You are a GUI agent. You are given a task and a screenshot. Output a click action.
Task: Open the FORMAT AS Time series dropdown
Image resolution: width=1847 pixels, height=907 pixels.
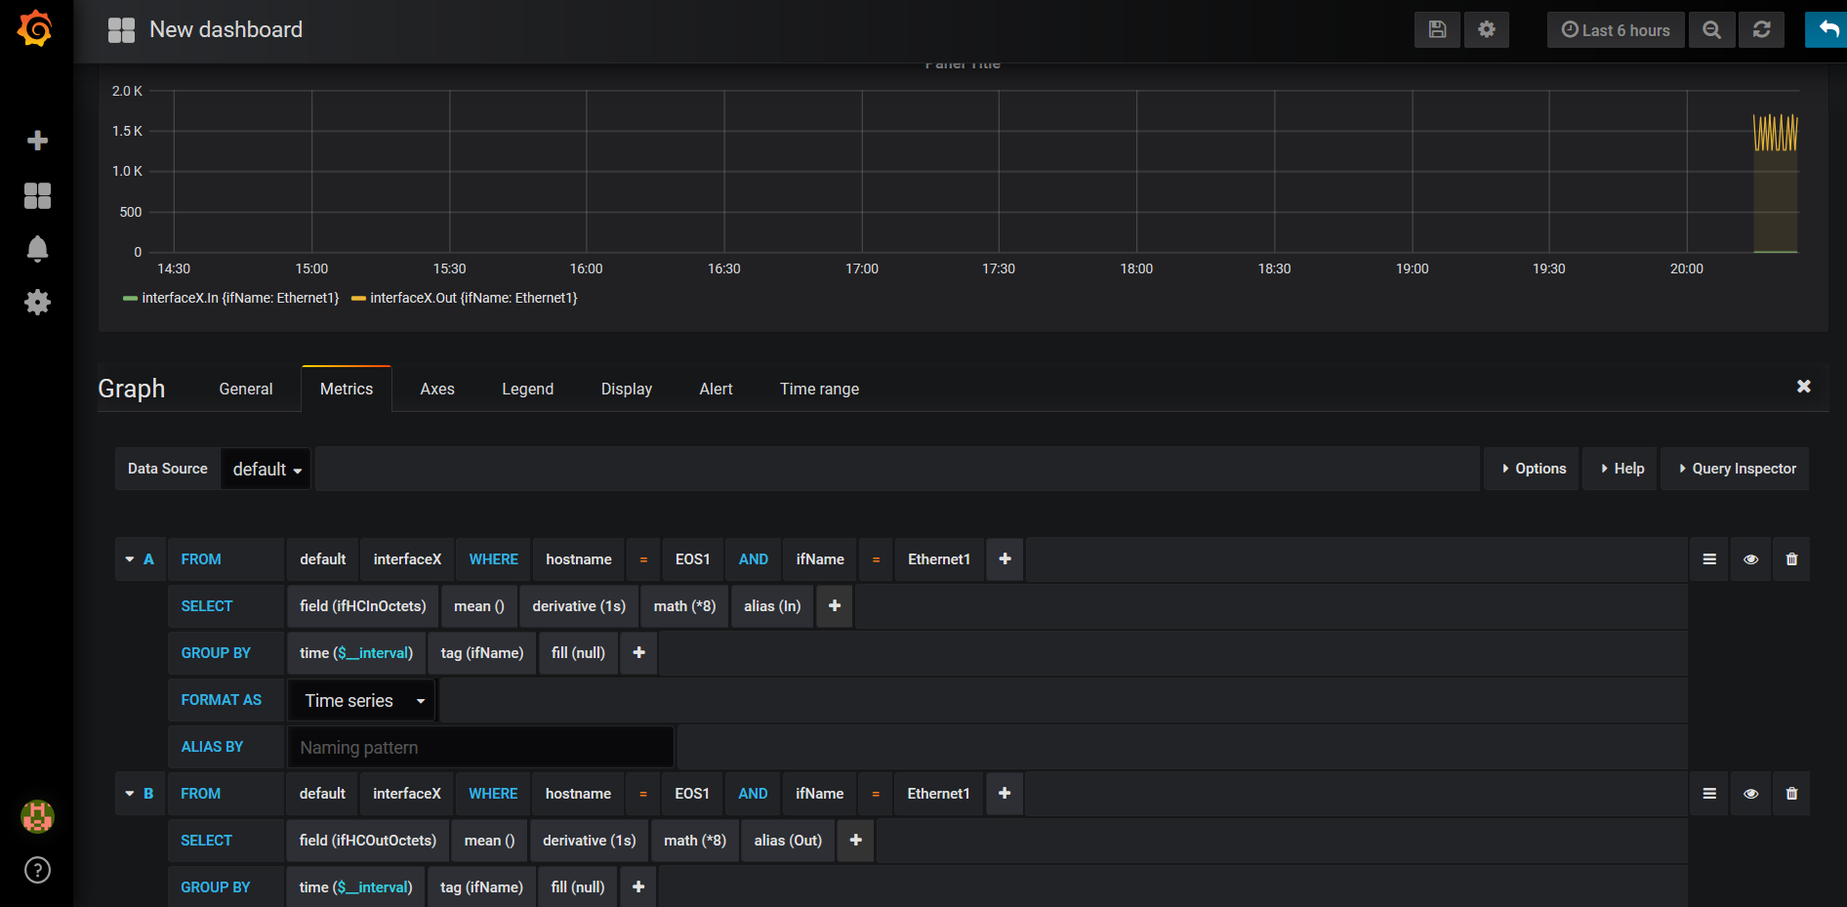pos(360,700)
